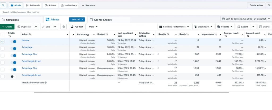Close the '1 selected' badge with X
The image size is (272, 110).
click(x=83, y=19)
